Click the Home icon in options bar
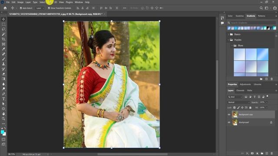Viewport: 278px width, 156px height. click(5, 8)
